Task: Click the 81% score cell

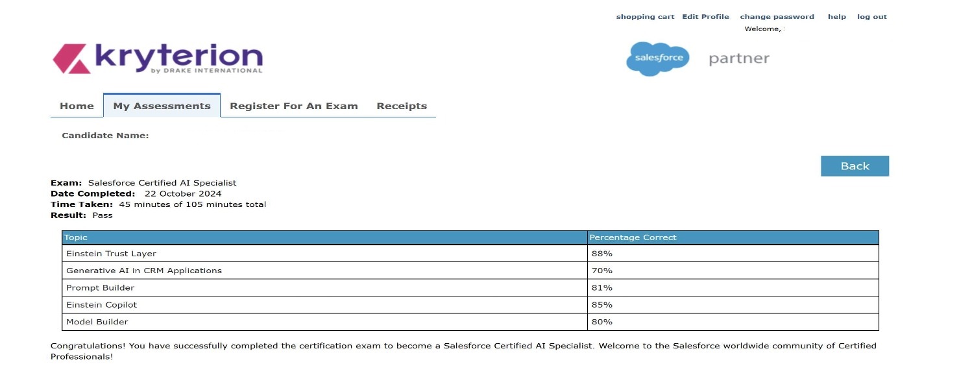Action: pos(733,287)
